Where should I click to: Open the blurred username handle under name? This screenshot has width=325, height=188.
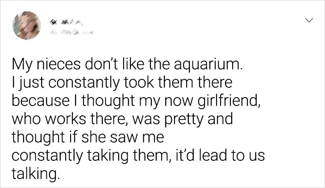tap(71, 32)
